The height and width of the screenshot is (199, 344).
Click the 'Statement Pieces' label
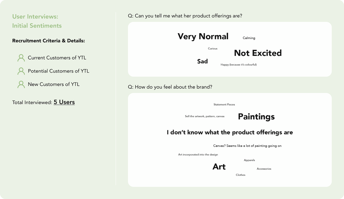(x=224, y=104)
